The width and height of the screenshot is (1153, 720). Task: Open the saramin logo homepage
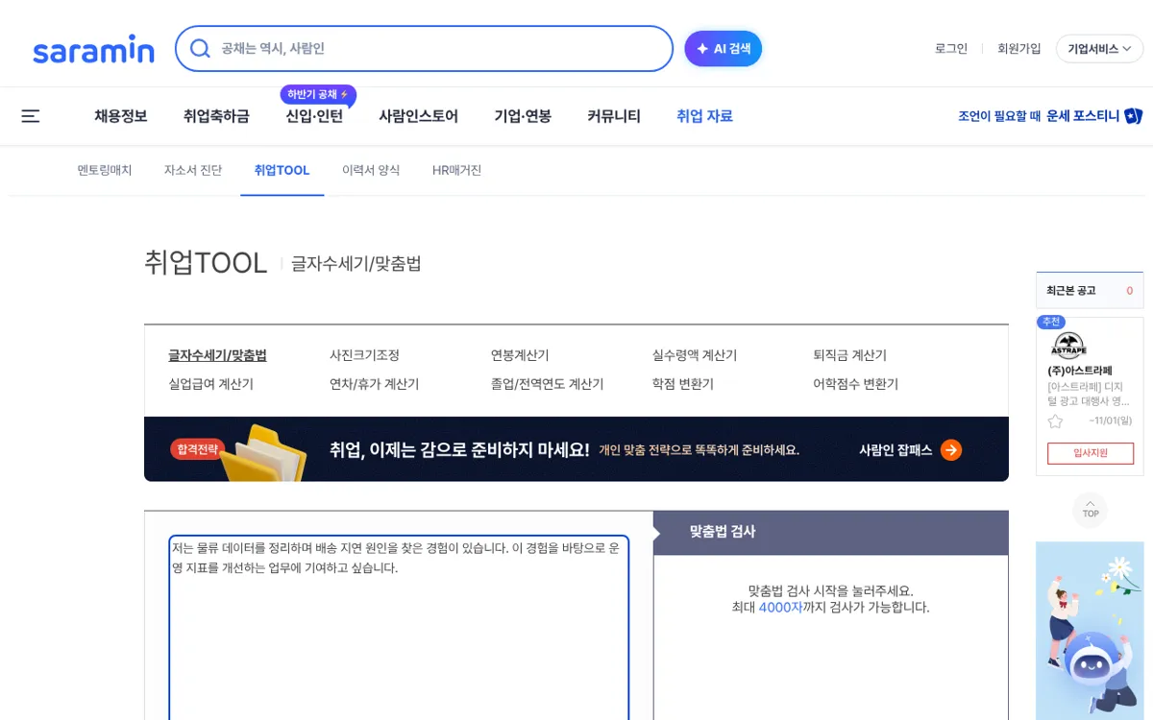pos(93,49)
